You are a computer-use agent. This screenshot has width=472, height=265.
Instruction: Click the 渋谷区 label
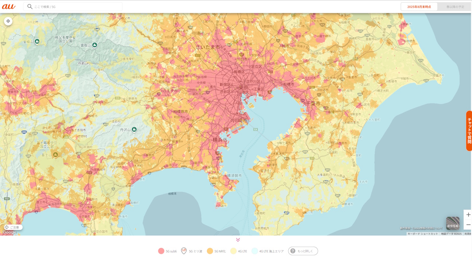pos(225,91)
